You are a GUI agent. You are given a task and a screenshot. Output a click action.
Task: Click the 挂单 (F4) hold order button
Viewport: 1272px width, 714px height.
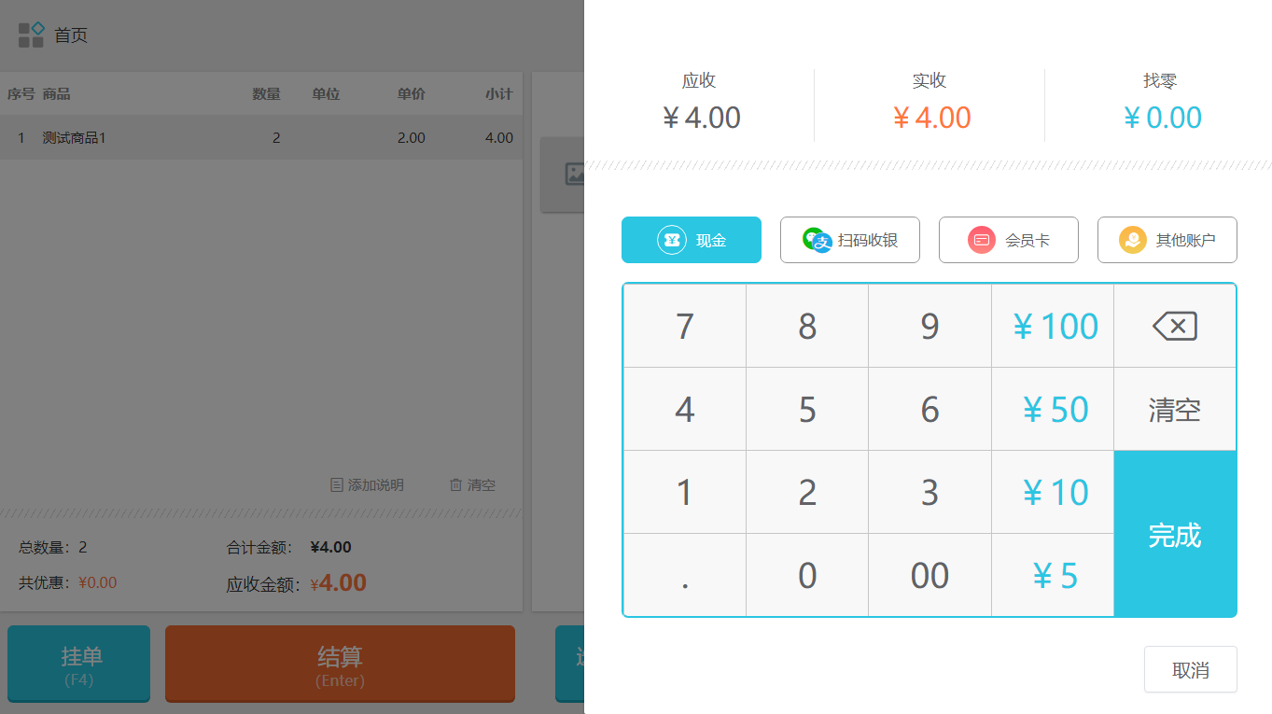click(79, 663)
